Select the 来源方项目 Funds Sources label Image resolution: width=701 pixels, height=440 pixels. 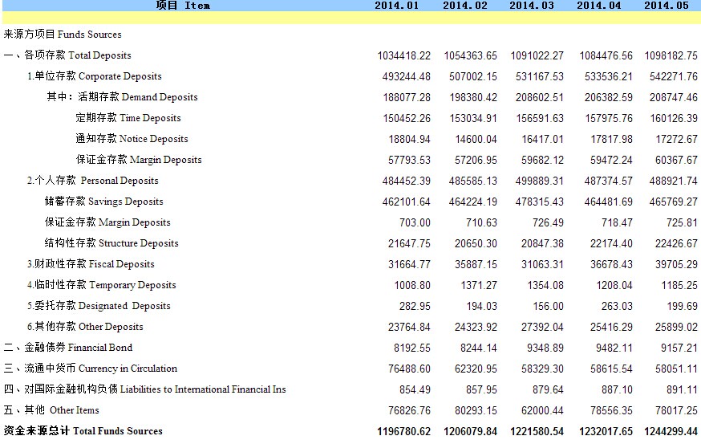pos(63,35)
